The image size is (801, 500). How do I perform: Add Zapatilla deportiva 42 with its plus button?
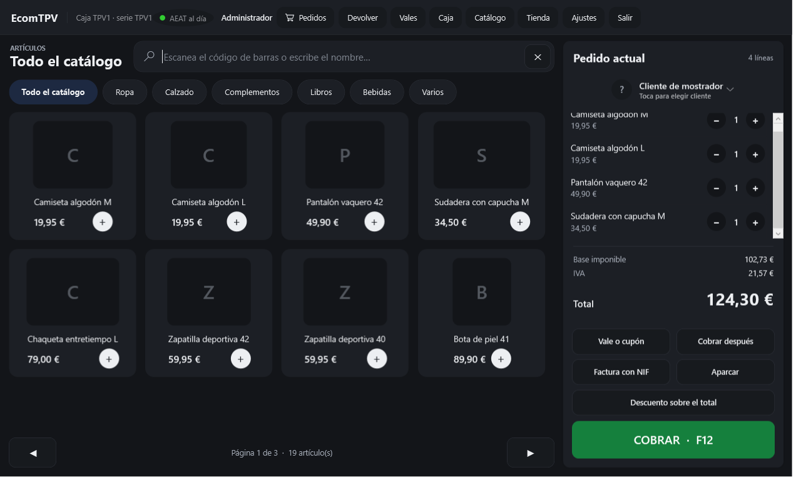pos(241,359)
